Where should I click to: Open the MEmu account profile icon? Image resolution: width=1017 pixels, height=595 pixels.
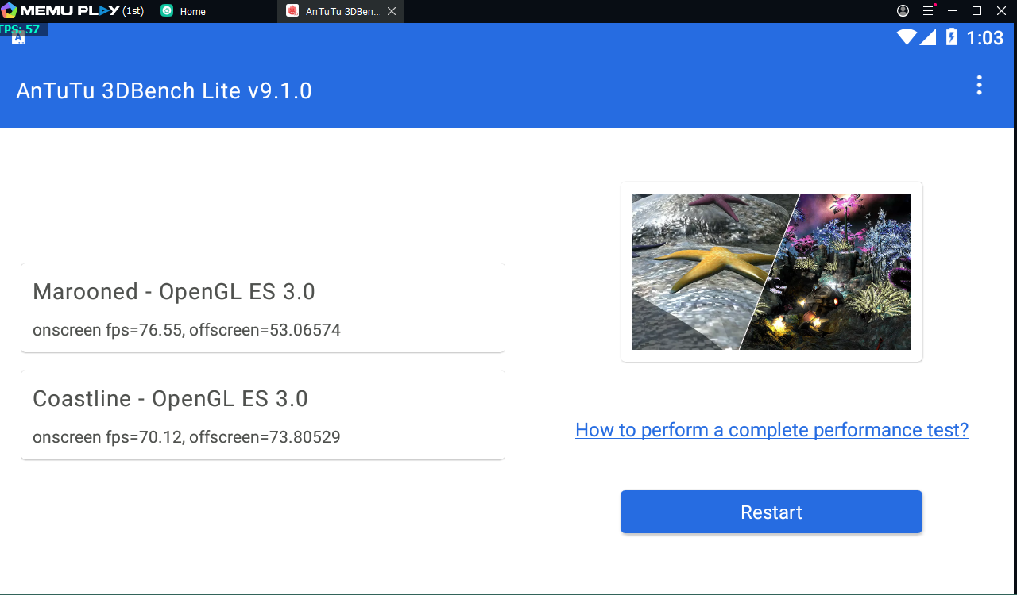pyautogui.click(x=903, y=11)
